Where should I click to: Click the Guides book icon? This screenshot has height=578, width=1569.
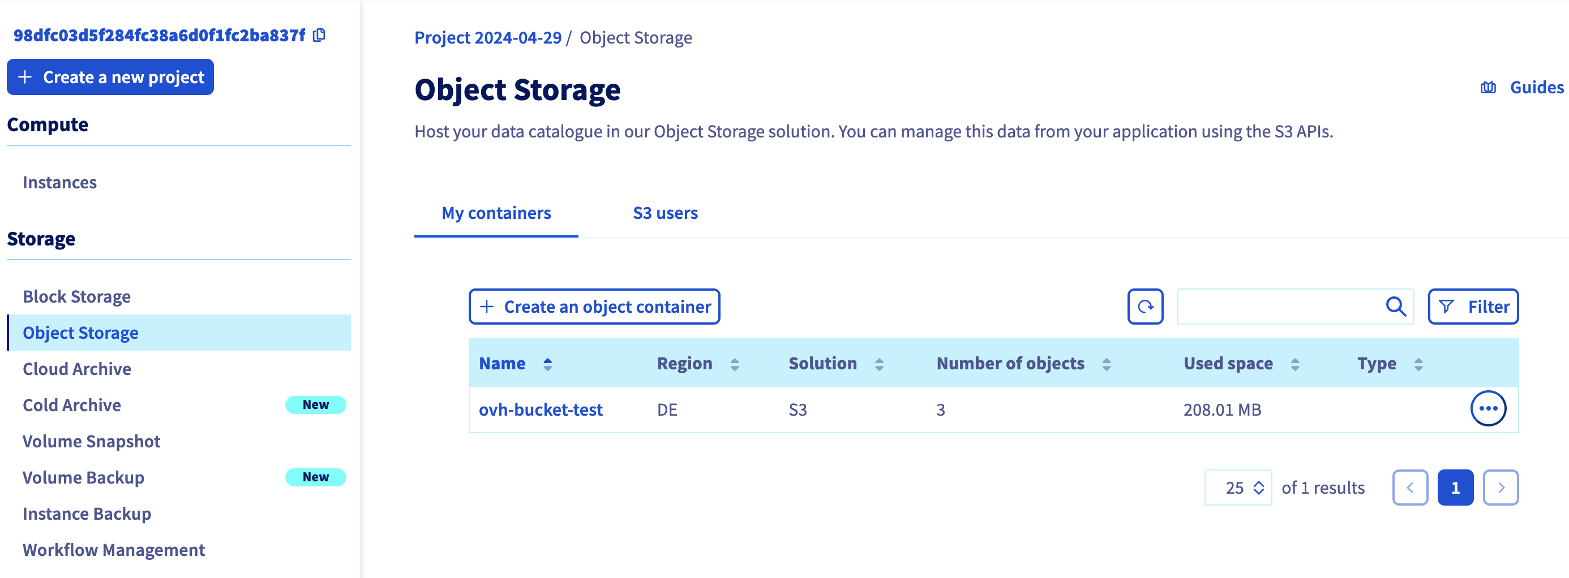pyautogui.click(x=1488, y=88)
